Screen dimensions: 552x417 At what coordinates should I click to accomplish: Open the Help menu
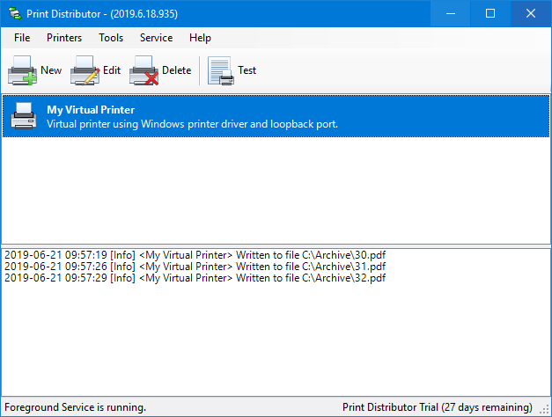[x=200, y=38]
